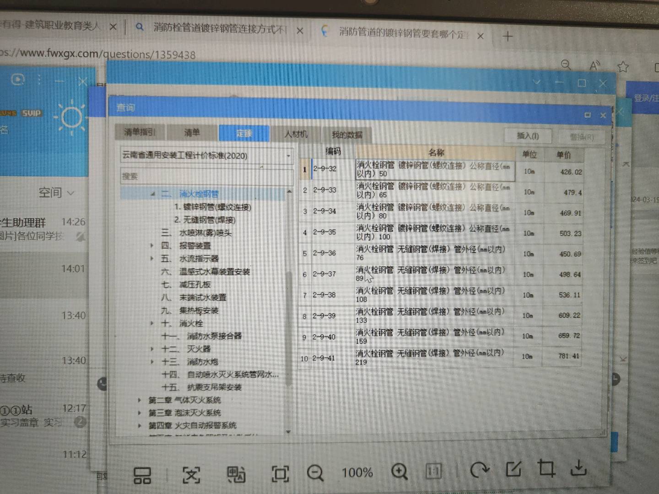This screenshot has width=659, height=494.
Task: Click the favorites star icon in address bar
Action: coord(623,67)
